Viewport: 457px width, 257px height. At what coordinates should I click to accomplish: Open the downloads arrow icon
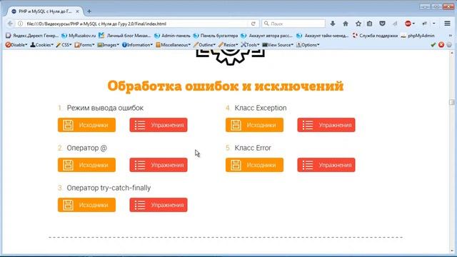click(x=333, y=24)
